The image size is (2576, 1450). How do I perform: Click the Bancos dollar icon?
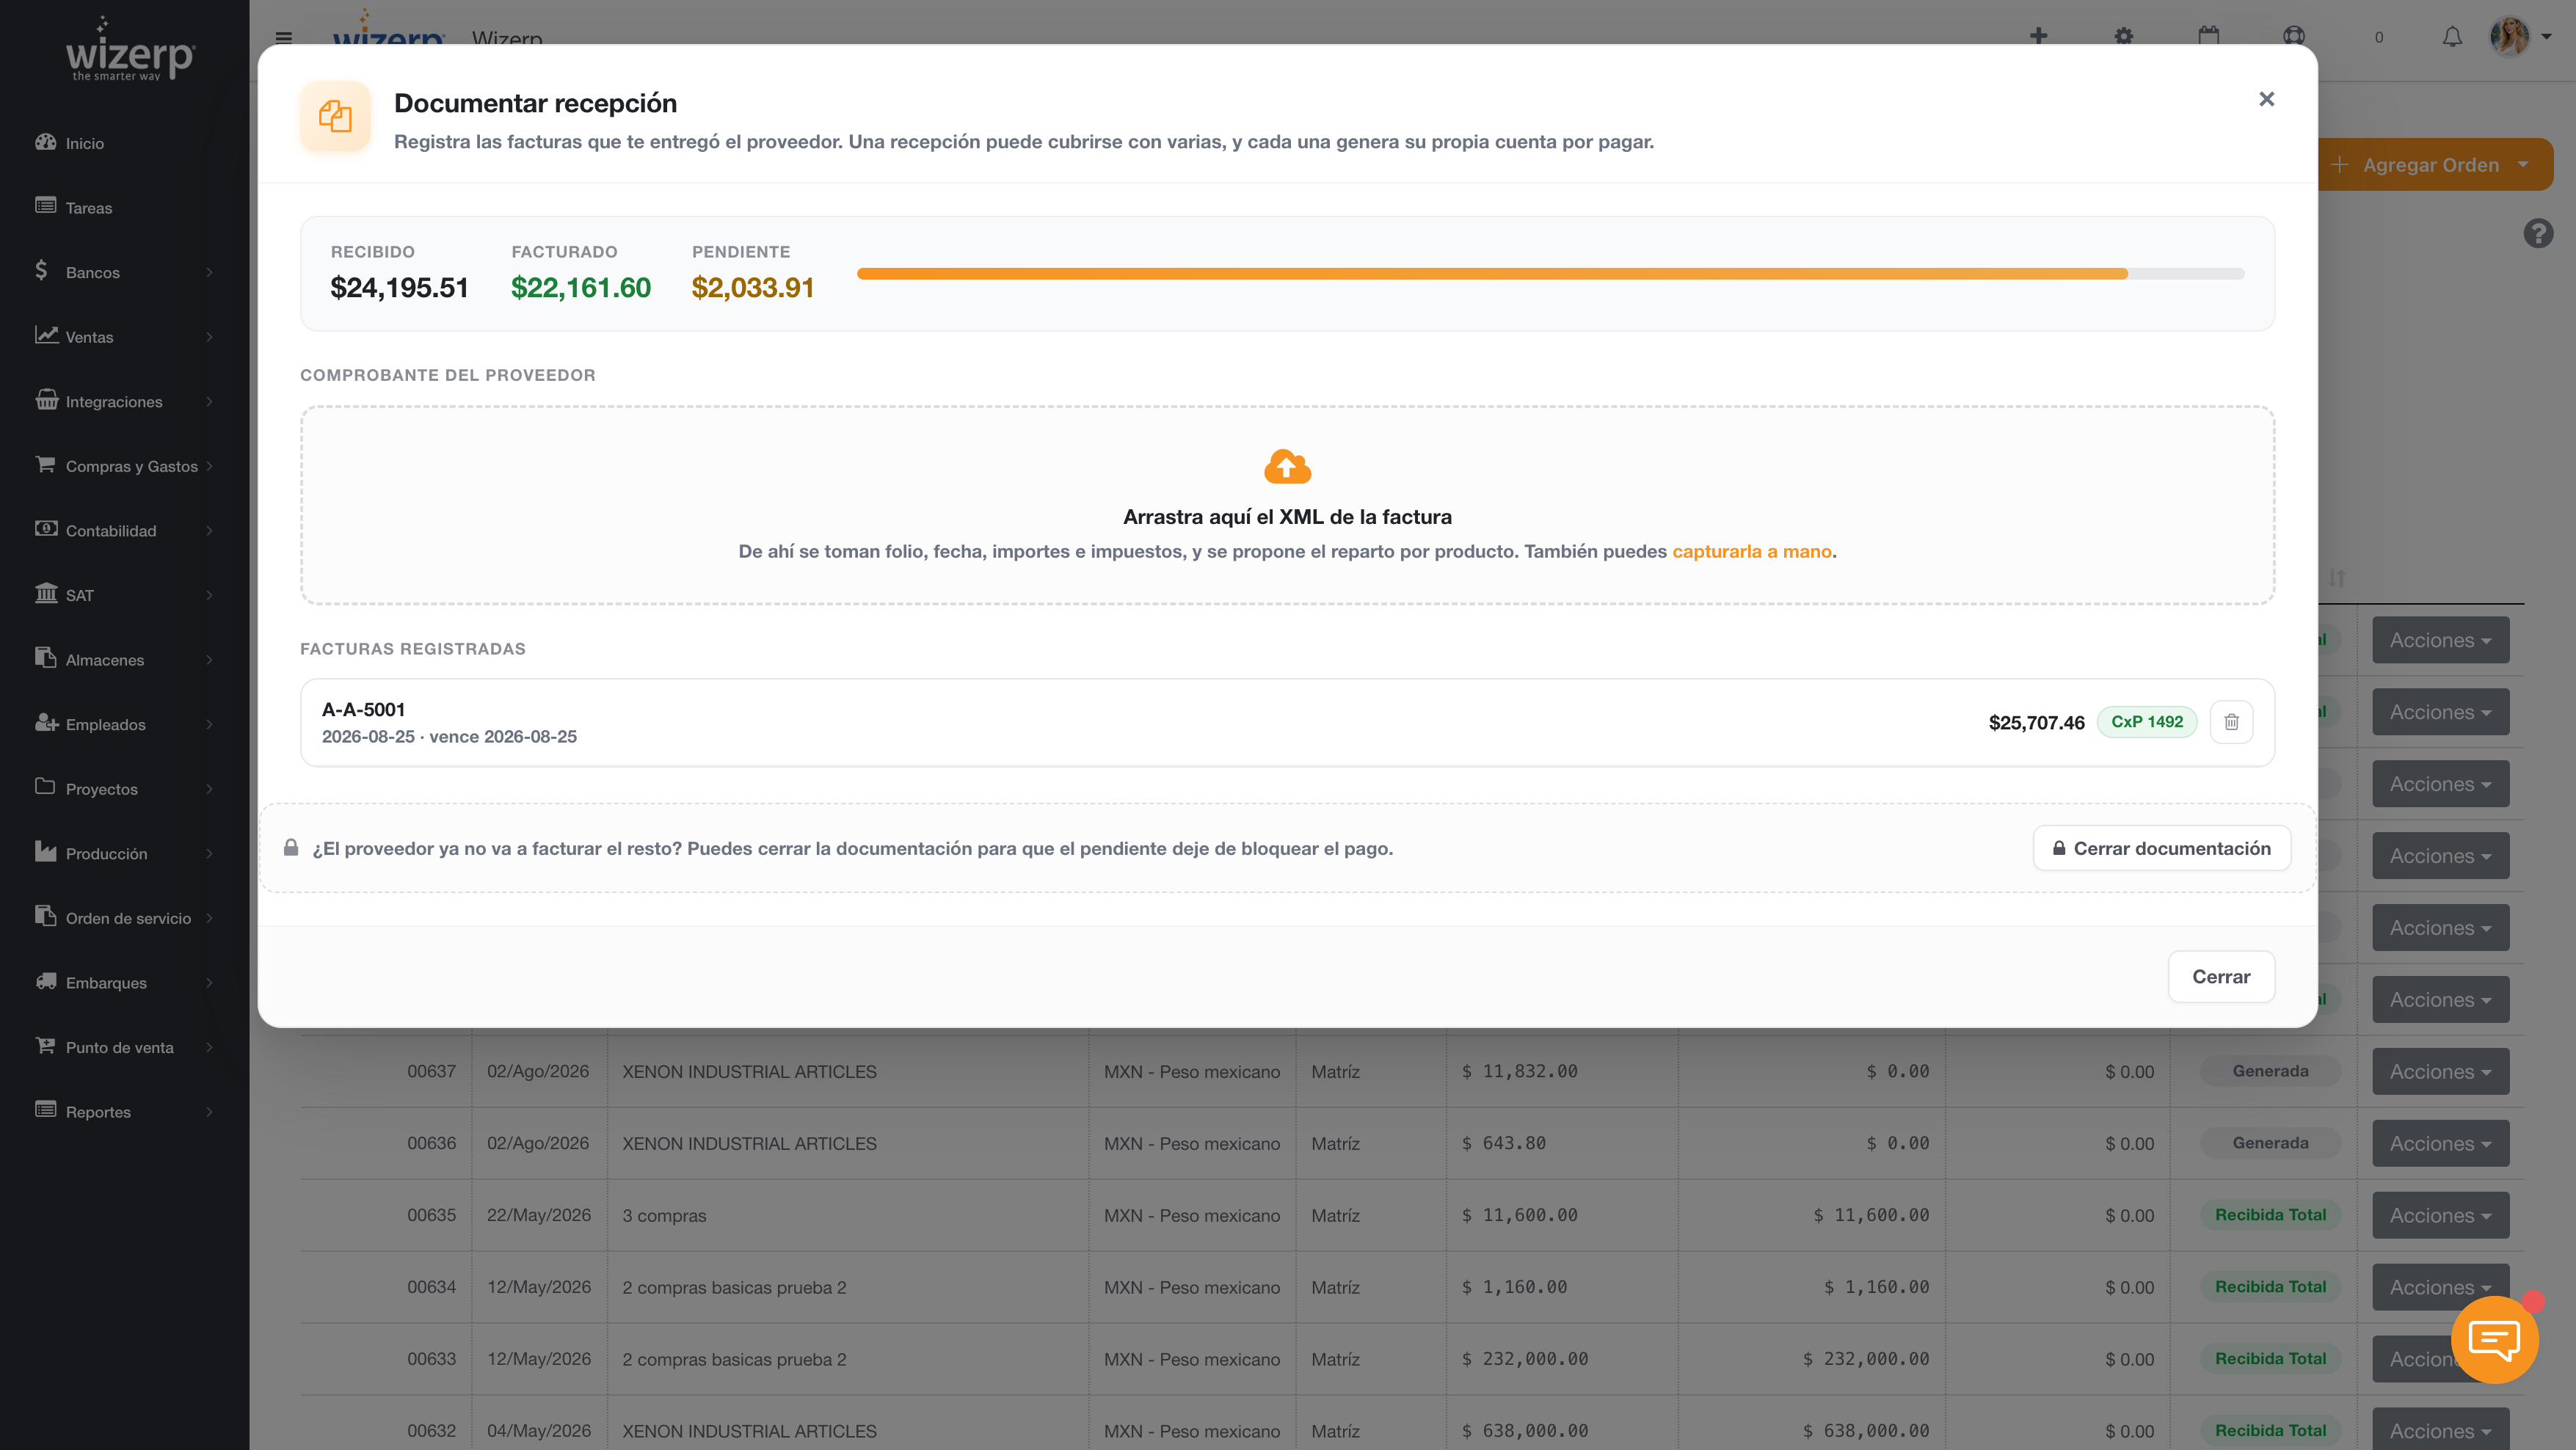click(41, 270)
